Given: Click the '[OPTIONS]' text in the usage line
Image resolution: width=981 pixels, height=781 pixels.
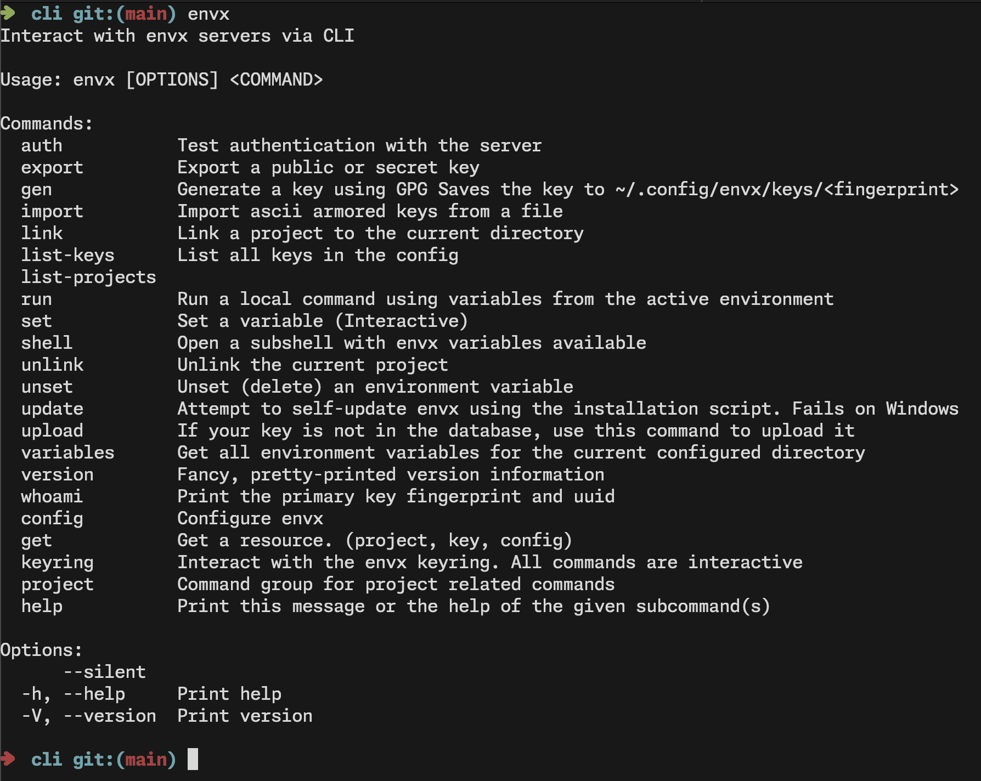Looking at the screenshot, I should pyautogui.click(x=172, y=80).
